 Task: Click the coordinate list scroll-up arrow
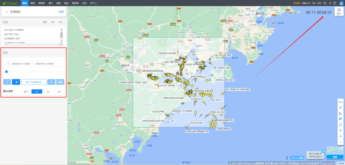(x=62, y=29)
